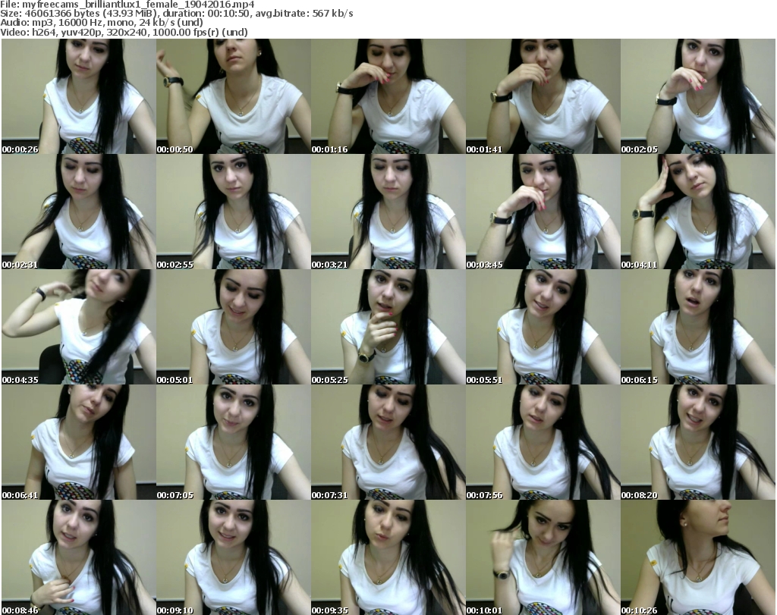Click the Size line showing 43.93 MiB
This screenshot has width=777, height=615.
[177, 14]
